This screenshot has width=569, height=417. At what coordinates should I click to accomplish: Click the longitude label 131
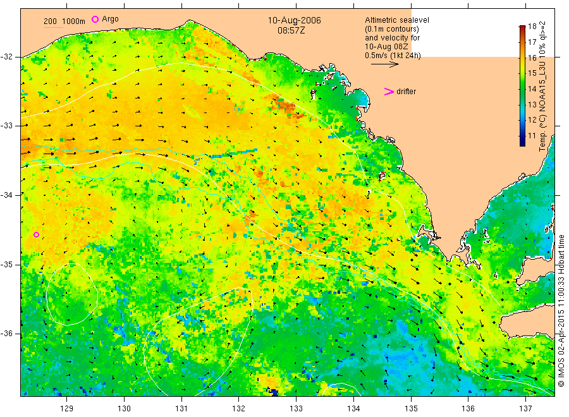point(181,408)
